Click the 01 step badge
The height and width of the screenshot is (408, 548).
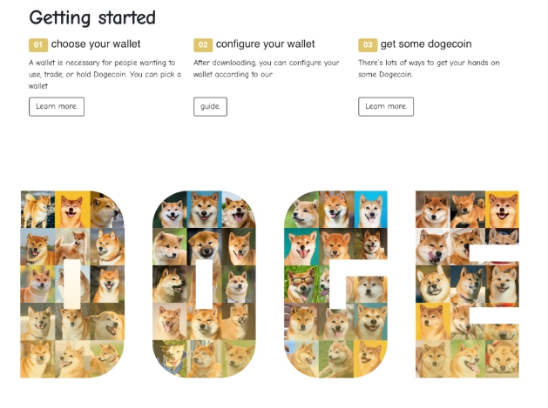[x=38, y=44]
